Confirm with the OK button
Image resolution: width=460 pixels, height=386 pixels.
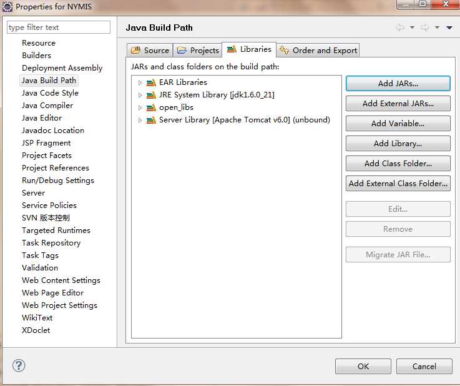tap(363, 367)
